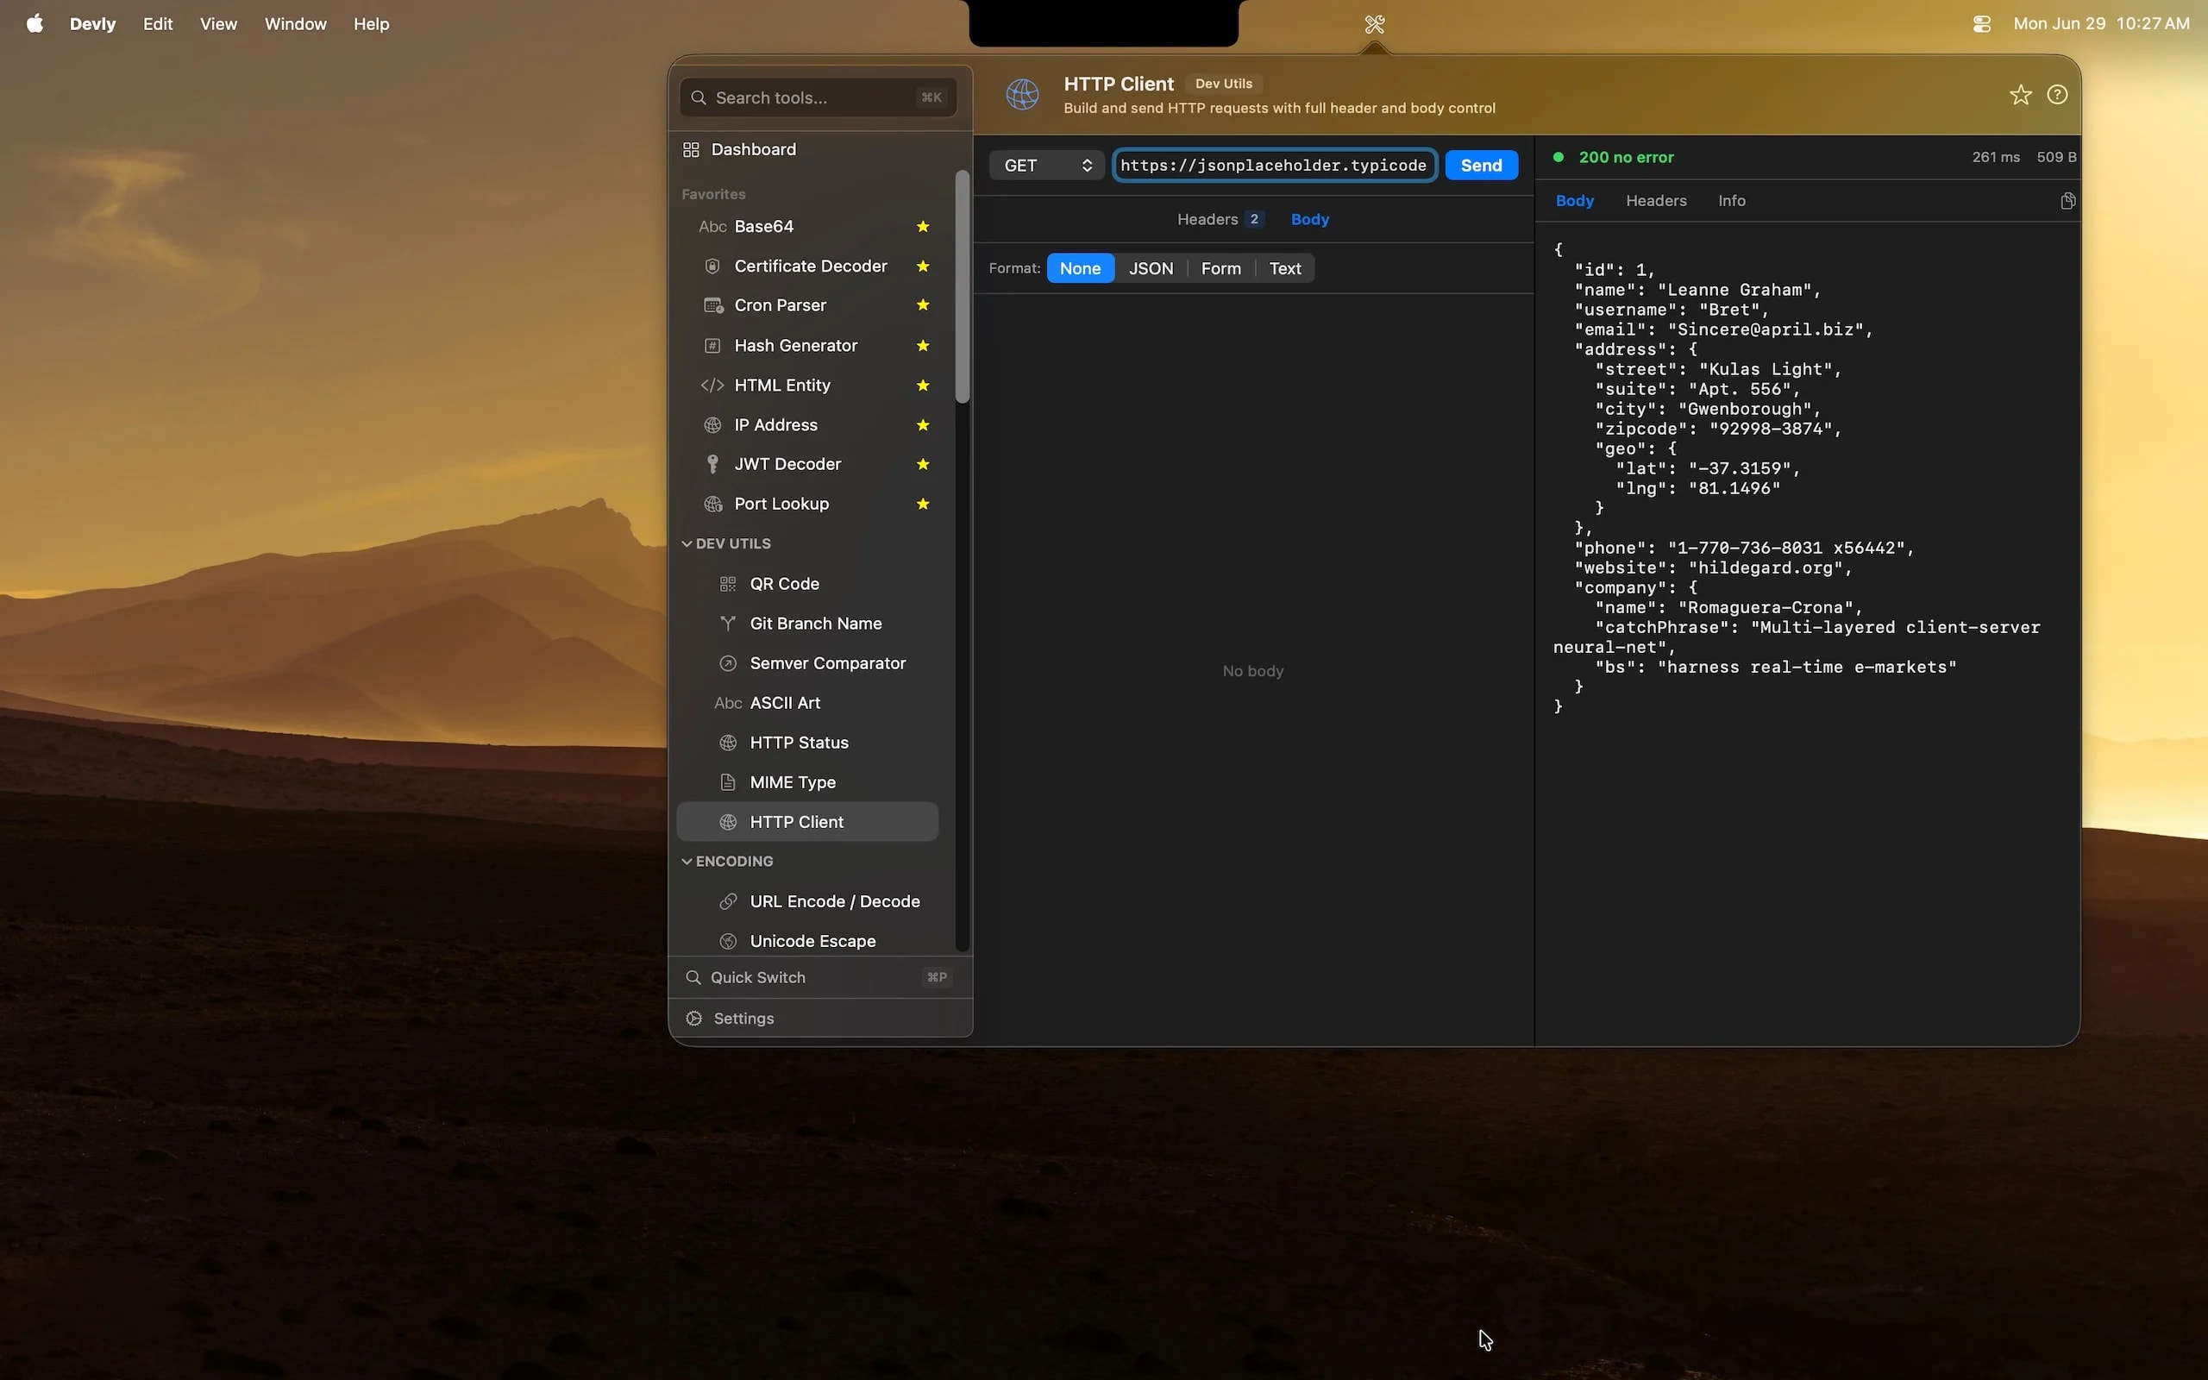The width and height of the screenshot is (2208, 1380).
Task: Open the Window menu
Action: tap(295, 25)
